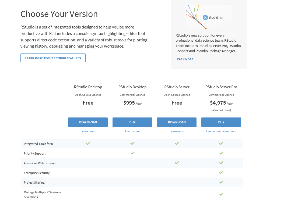Click Commercial License text under Server Pro
Screen dimensions: 284x200
(221, 95)
